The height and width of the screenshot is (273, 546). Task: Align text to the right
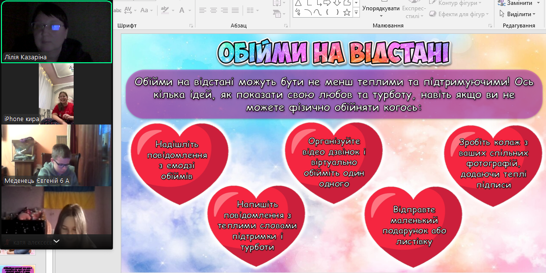click(225, 10)
